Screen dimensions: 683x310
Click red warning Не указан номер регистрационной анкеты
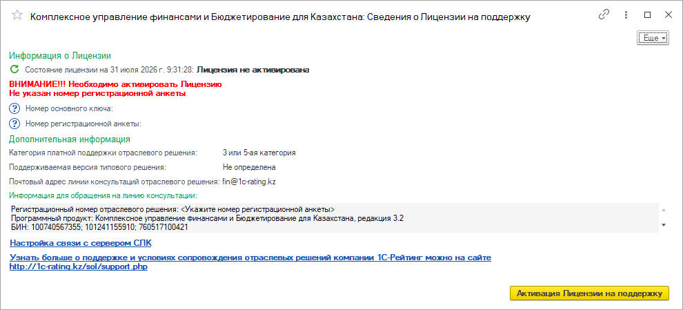pyautogui.click(x=97, y=93)
